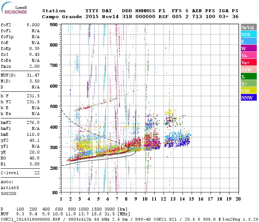This screenshot has width=259, height=222.
Task: Click the MUF(D) value 31.47
Action: tap(33, 75)
